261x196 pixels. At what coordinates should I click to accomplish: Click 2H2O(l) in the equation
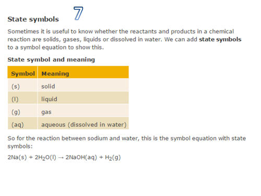pyautogui.click(x=45, y=157)
